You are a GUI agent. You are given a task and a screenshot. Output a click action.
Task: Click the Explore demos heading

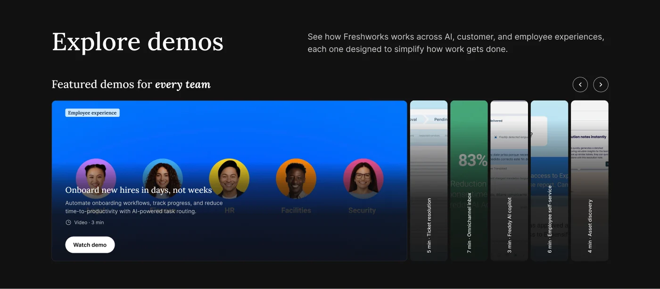[x=138, y=41]
